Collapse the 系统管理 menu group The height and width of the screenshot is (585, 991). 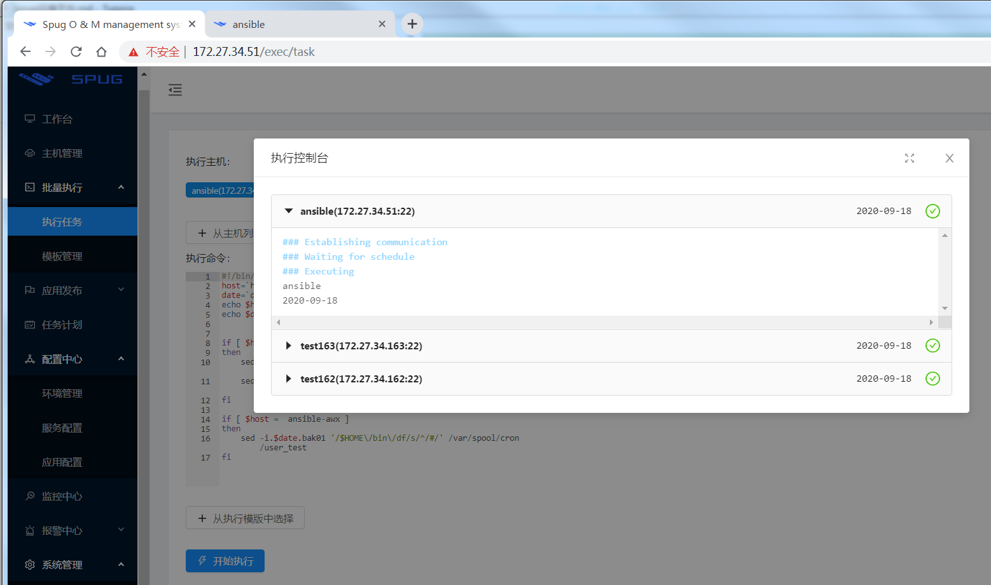click(x=73, y=565)
